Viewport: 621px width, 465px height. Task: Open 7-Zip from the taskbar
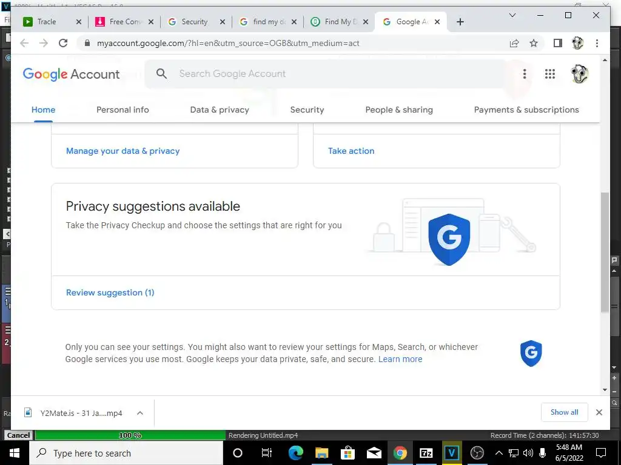[426, 453]
